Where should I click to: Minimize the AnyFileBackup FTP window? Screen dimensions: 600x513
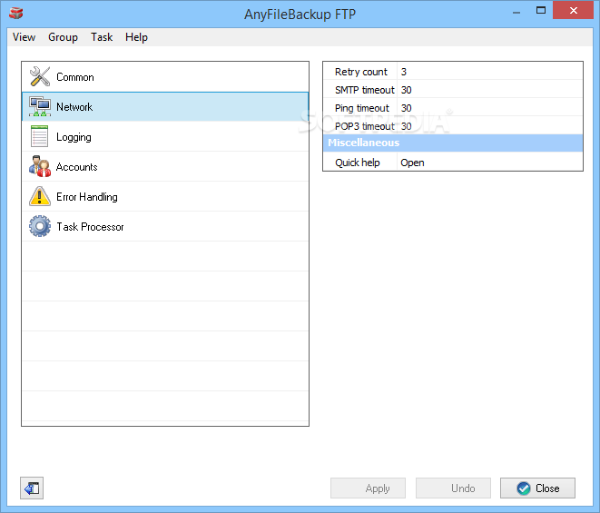[516, 12]
